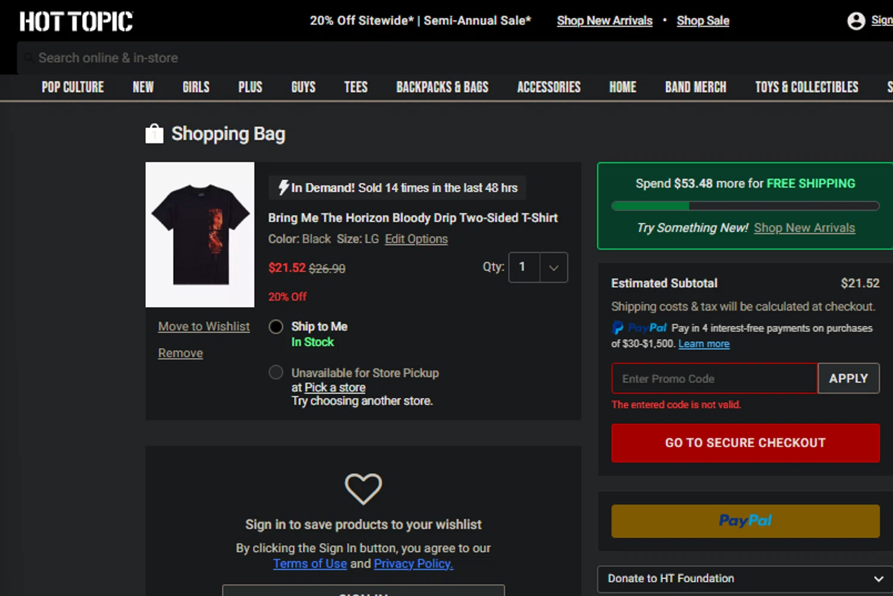This screenshot has height=596, width=893.
Task: Click the Enter Promo Code field
Action: pyautogui.click(x=714, y=378)
